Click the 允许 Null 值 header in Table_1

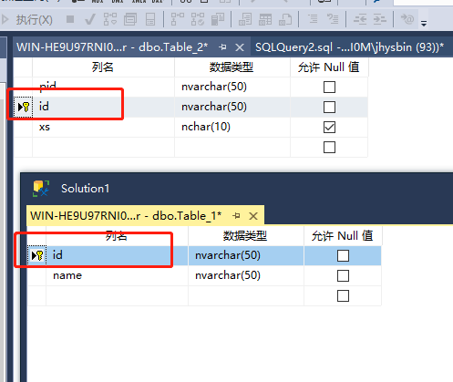(343, 236)
